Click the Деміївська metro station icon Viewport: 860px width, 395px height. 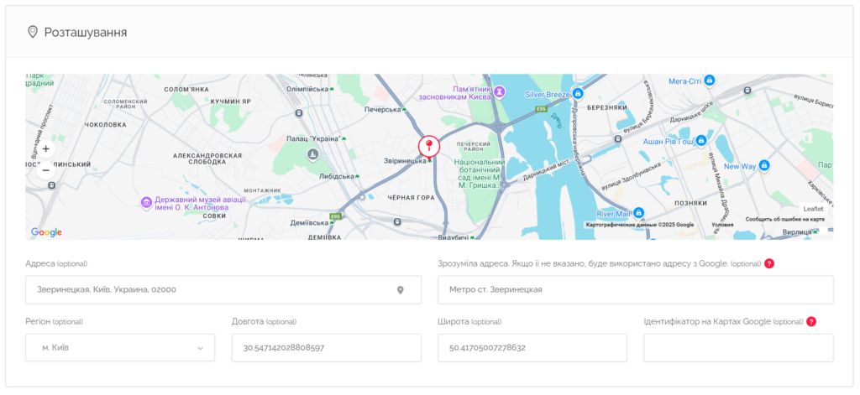click(332, 222)
